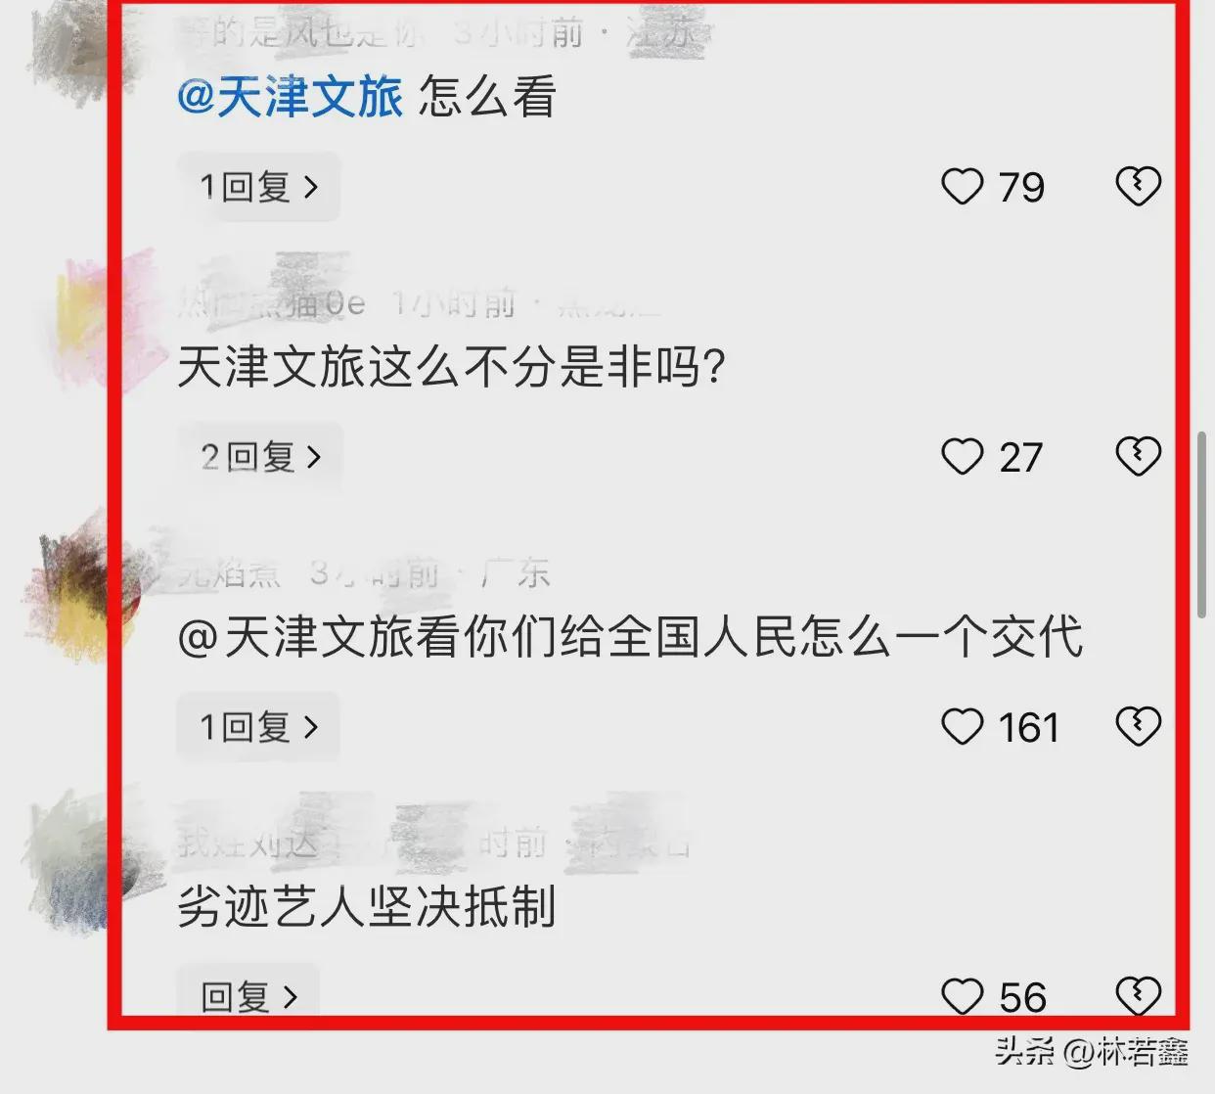Viewport: 1215px width, 1094px height.
Task: Expand '1回复' under the '怎么看' comment
Action: 258,187
